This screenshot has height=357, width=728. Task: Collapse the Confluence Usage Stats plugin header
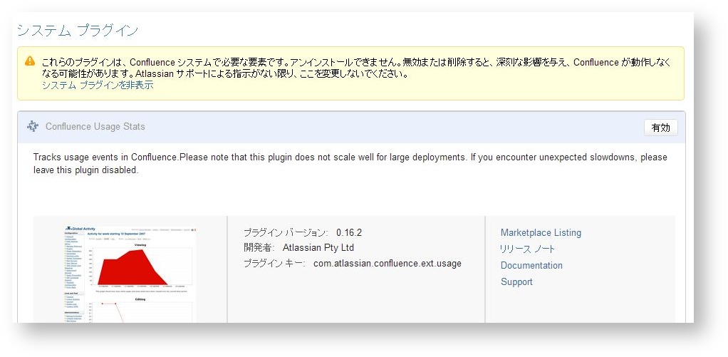(x=351, y=128)
